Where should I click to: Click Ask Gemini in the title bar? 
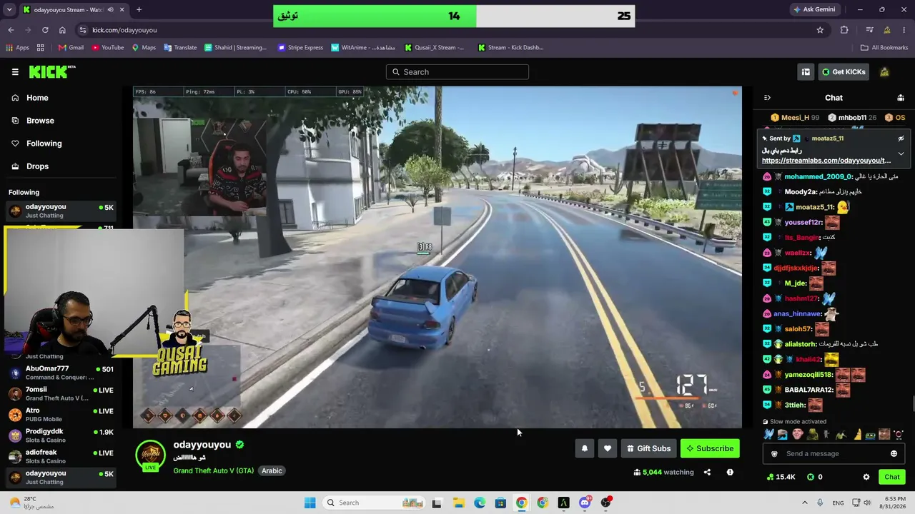tap(813, 9)
